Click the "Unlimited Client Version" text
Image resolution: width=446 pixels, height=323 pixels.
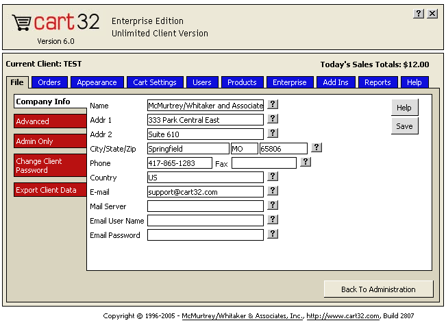[160, 34]
